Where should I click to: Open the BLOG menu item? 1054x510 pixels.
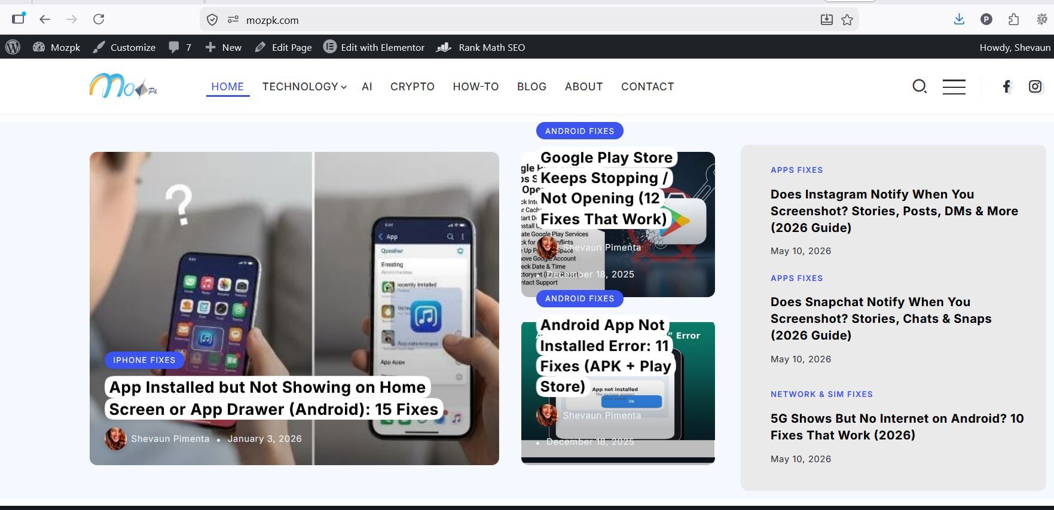tap(531, 87)
